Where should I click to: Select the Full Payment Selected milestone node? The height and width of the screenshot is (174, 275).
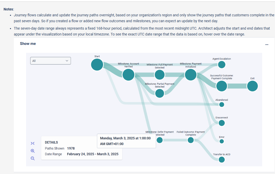coord(160,75)
